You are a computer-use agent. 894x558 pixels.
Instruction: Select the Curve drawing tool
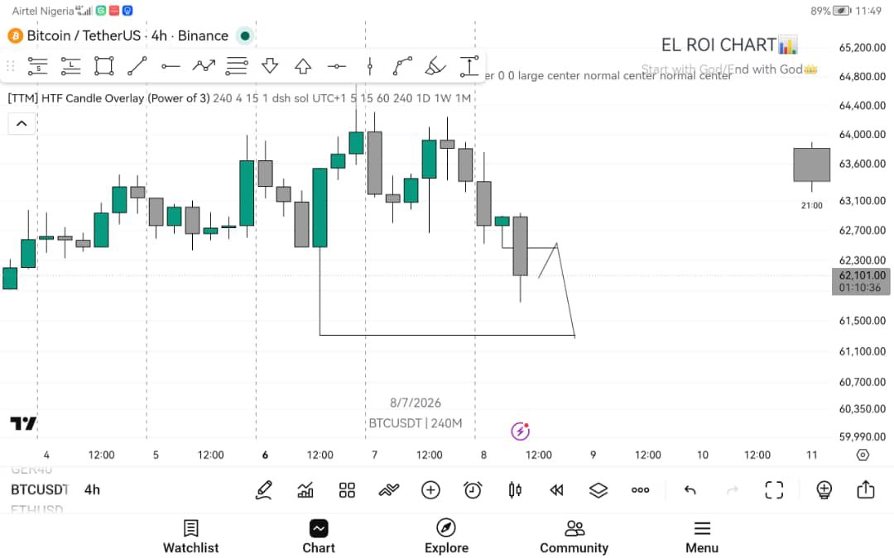[402, 66]
